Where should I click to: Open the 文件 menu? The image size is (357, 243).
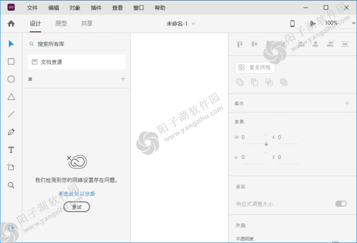click(32, 8)
